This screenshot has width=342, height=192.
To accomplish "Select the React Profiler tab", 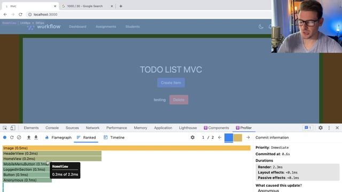I will pyautogui.click(x=244, y=128).
